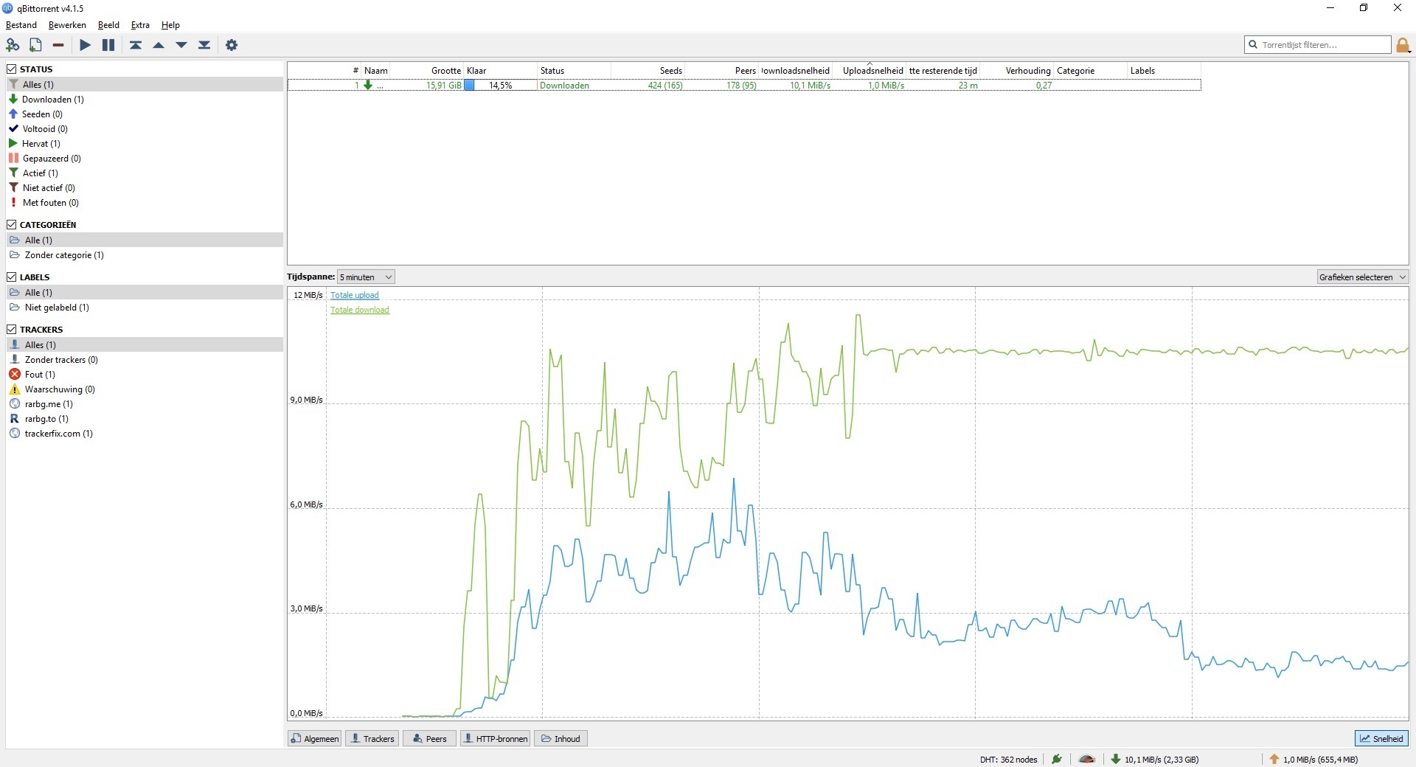Toggle the CATEGORIEËN section checkbox
The width and height of the screenshot is (1416, 767).
coord(12,224)
